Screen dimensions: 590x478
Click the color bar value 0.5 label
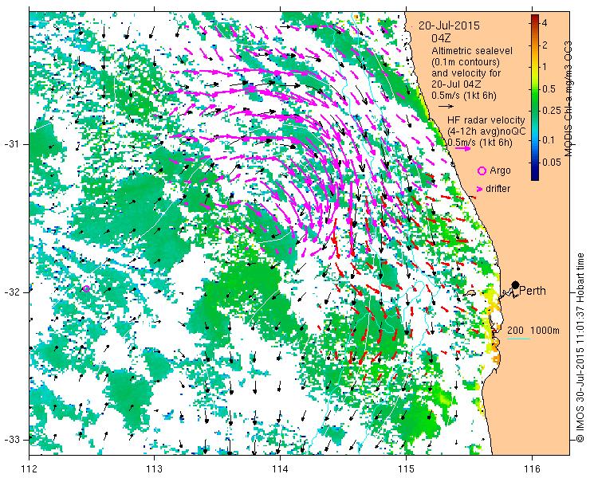(x=549, y=89)
